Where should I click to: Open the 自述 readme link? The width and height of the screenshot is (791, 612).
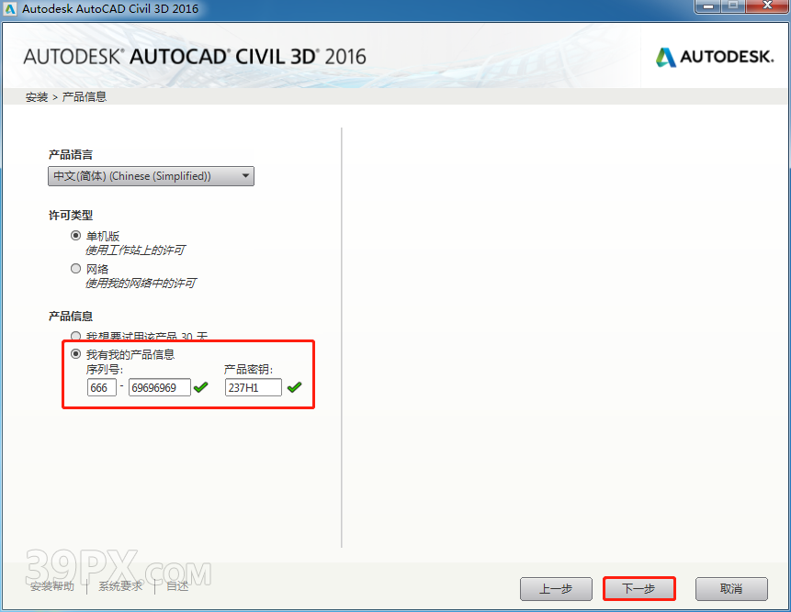coord(177,586)
